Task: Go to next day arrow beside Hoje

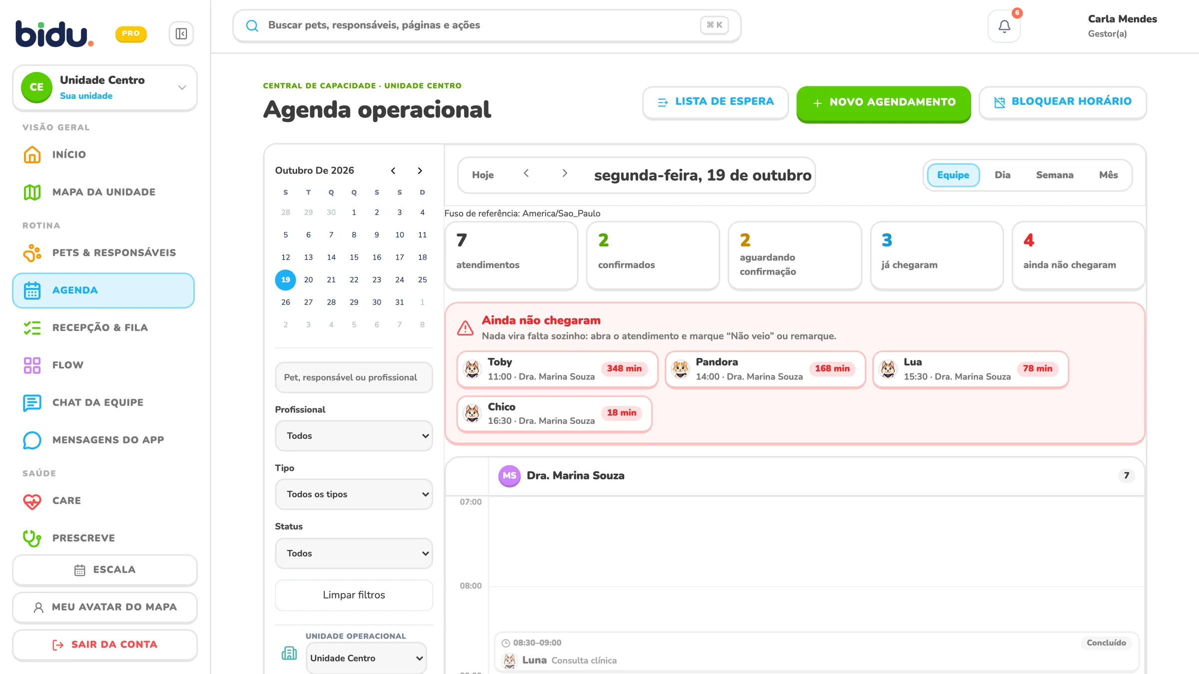Action: (565, 173)
